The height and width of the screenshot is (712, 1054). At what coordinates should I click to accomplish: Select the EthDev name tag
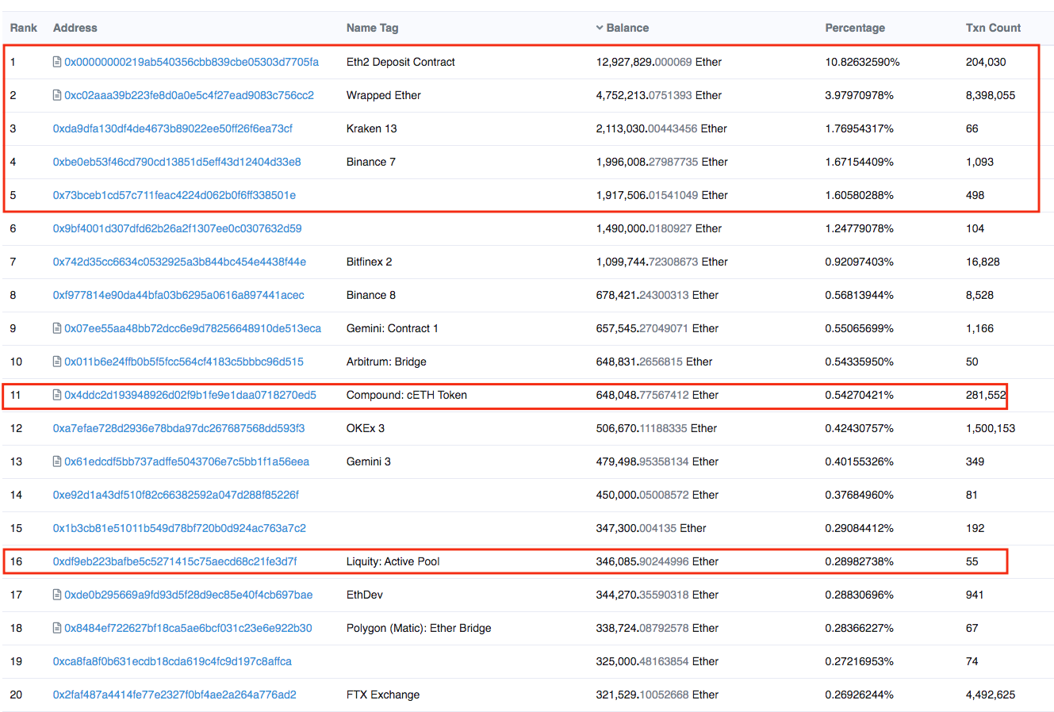tap(366, 595)
